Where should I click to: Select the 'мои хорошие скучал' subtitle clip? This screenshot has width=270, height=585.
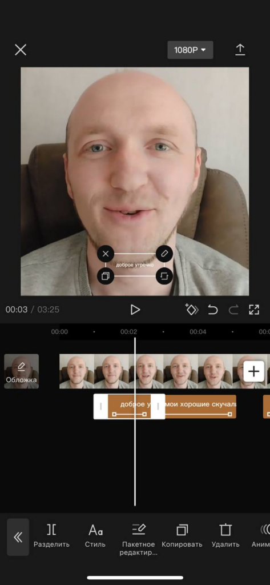[200, 406]
